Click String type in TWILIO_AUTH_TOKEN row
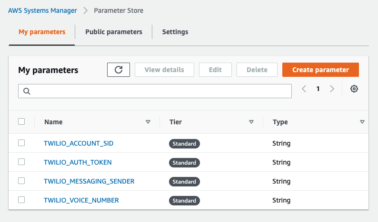The image size is (378, 222). pos(281,162)
